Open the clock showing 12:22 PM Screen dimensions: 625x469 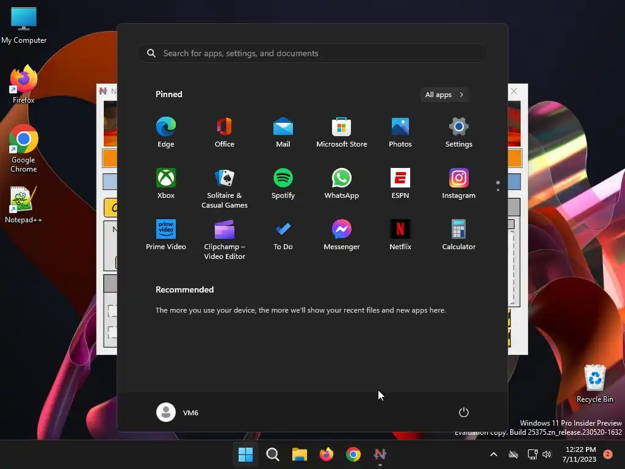[579, 454]
